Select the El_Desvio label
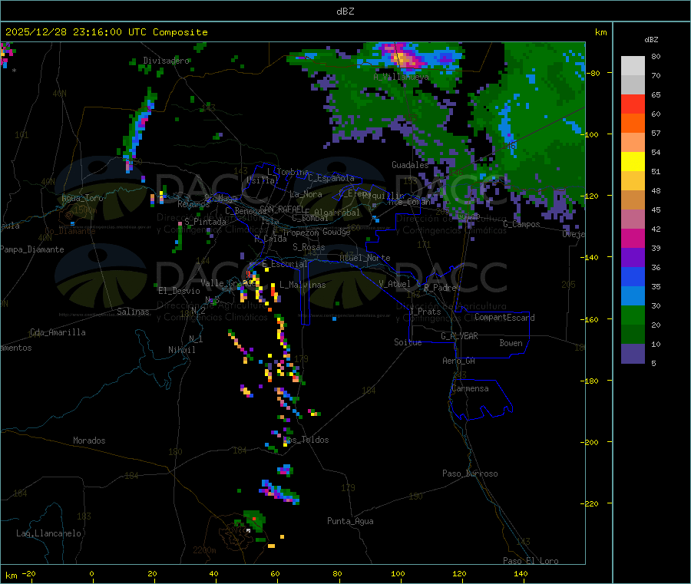The height and width of the screenshot is (584, 691). tap(180, 291)
